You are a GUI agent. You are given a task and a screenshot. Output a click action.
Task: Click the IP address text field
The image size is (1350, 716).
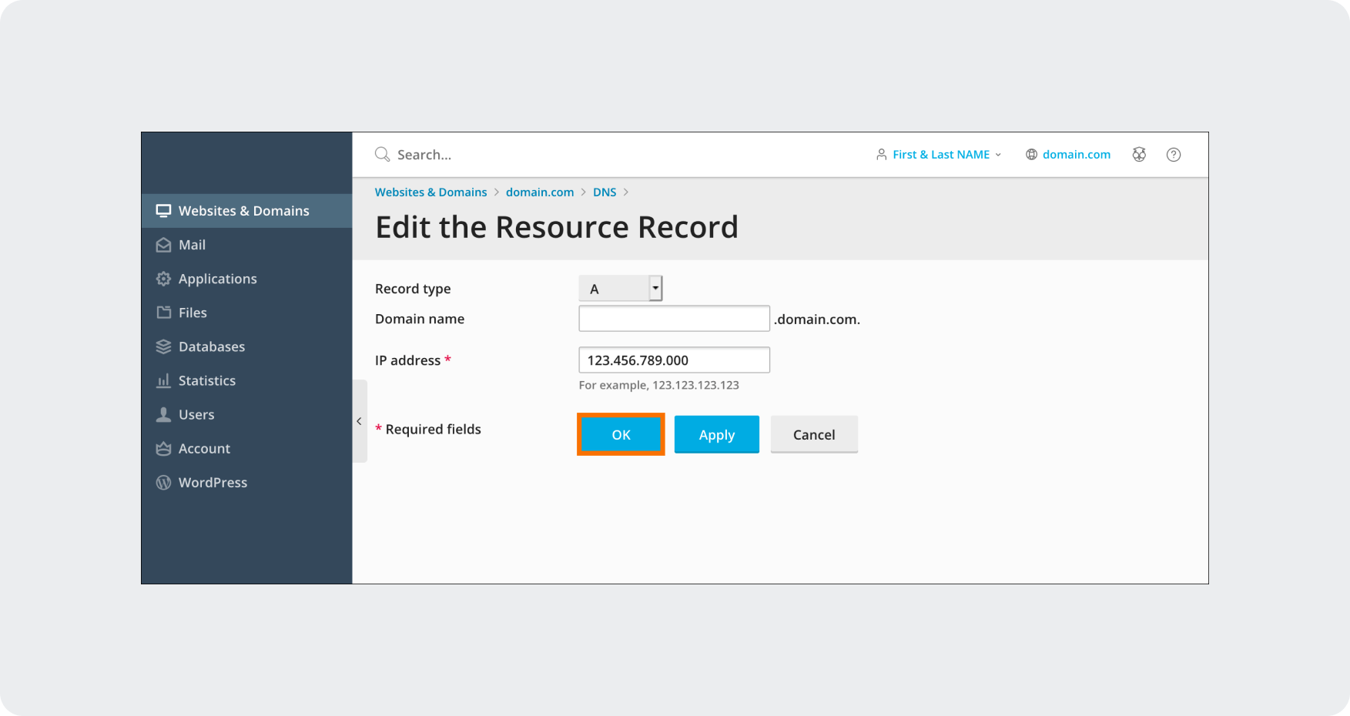(674, 360)
